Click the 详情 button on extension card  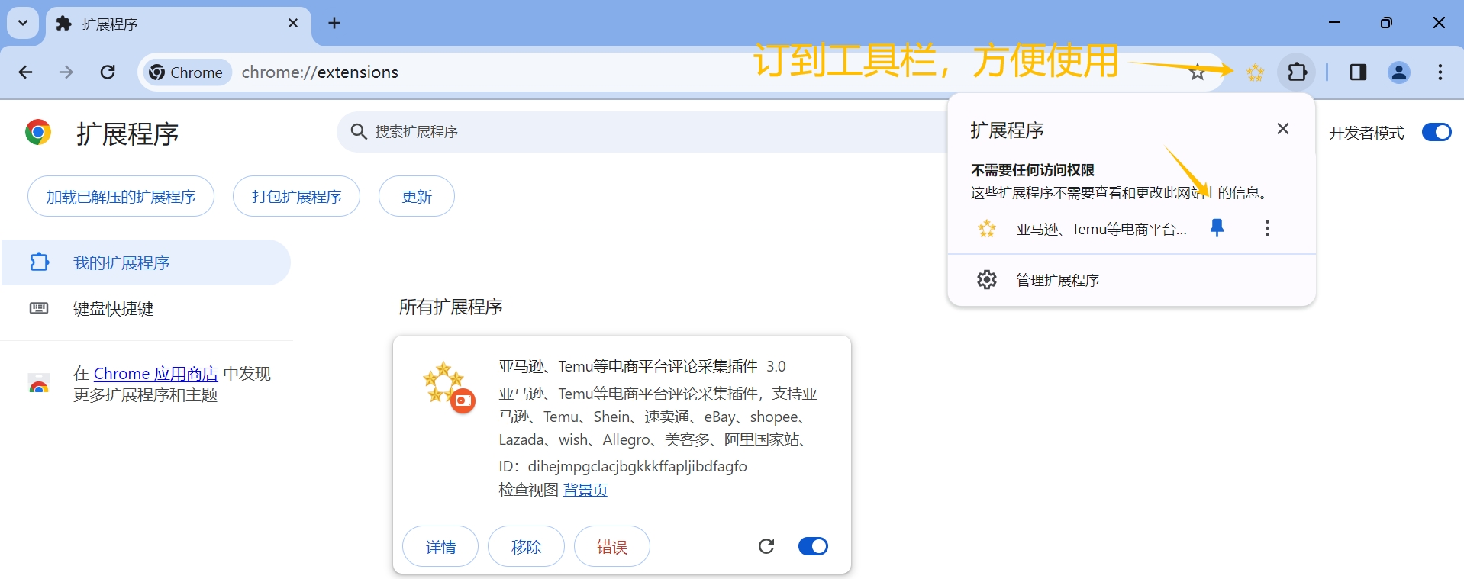440,546
